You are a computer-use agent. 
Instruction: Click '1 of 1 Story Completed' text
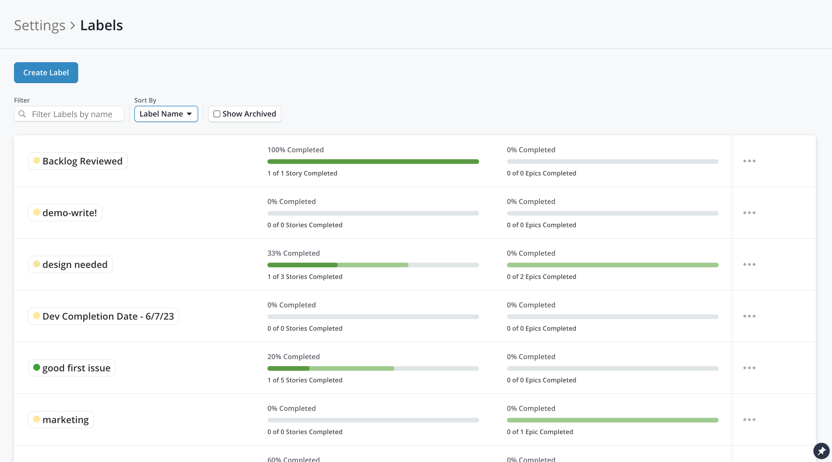pos(302,173)
